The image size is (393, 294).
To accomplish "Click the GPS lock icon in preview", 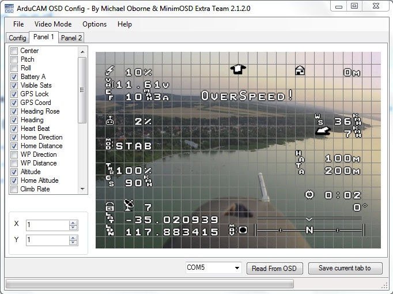I will (110, 206).
